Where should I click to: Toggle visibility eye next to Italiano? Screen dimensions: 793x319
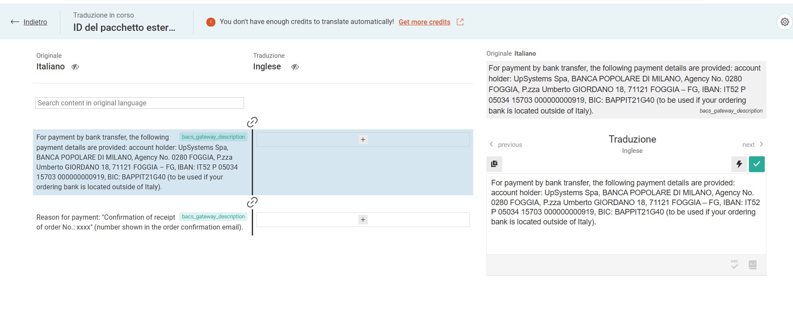coord(75,67)
